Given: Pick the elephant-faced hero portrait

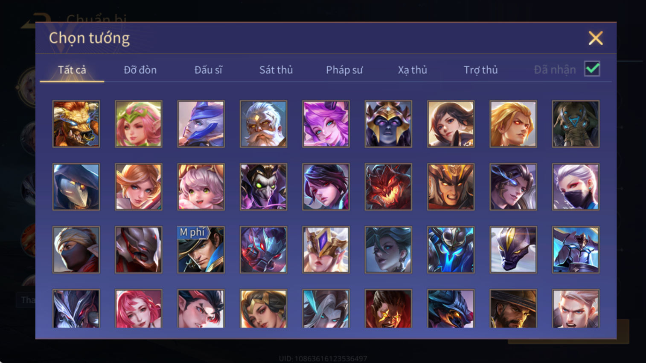Looking at the screenshot, I should (576, 124).
